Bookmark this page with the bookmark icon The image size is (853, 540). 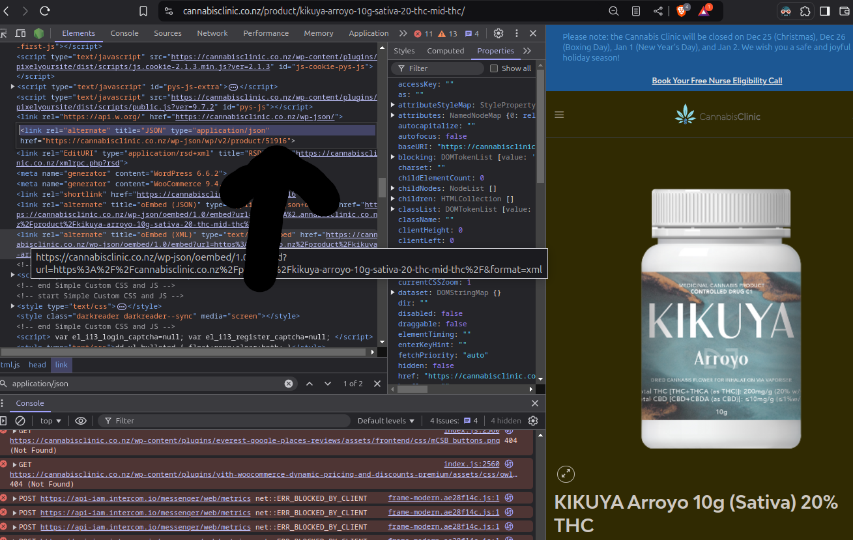point(143,11)
